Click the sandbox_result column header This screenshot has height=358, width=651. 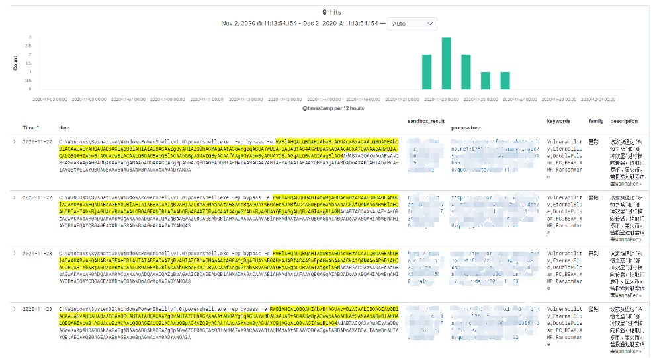click(426, 121)
